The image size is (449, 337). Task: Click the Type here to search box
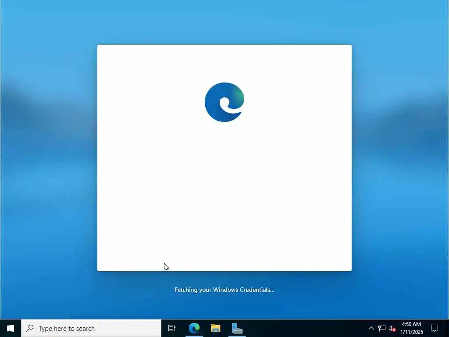point(91,328)
